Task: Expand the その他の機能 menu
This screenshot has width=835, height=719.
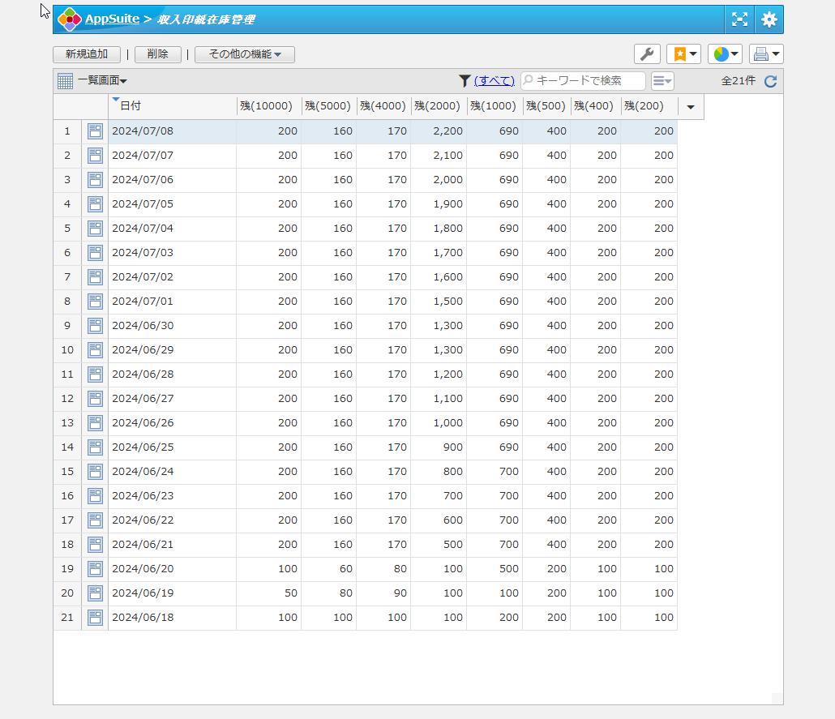Action: (245, 54)
